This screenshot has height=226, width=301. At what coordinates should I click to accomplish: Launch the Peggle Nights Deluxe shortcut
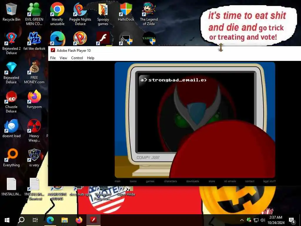tap(80, 14)
